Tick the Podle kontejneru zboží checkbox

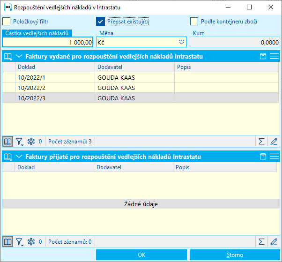(x=194, y=21)
